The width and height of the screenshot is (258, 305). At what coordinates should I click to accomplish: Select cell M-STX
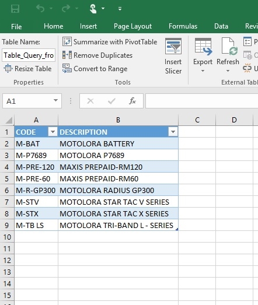(x=36, y=213)
